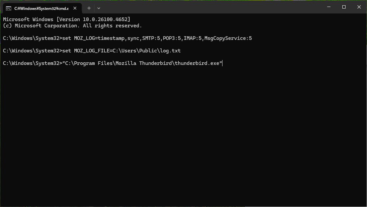
Task: Select the C:\Windows\System32\cmd.exe tab
Action: click(x=41, y=8)
